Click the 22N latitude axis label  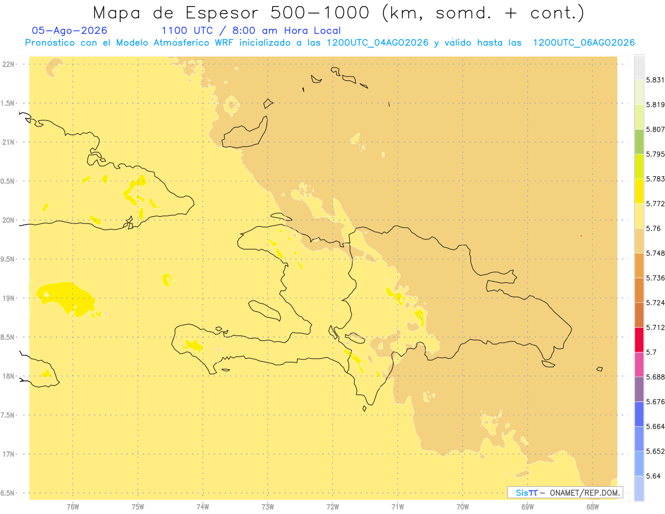(x=9, y=64)
